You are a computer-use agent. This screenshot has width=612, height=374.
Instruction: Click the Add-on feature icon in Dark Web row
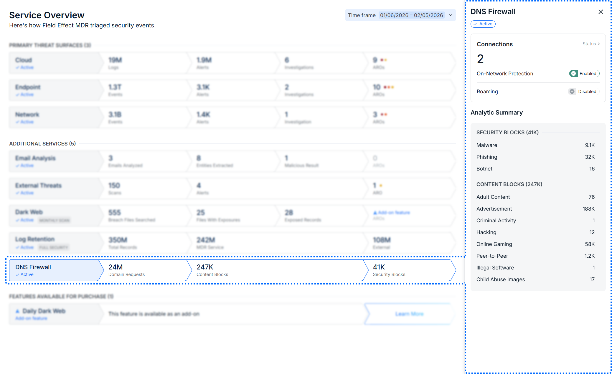tap(375, 213)
